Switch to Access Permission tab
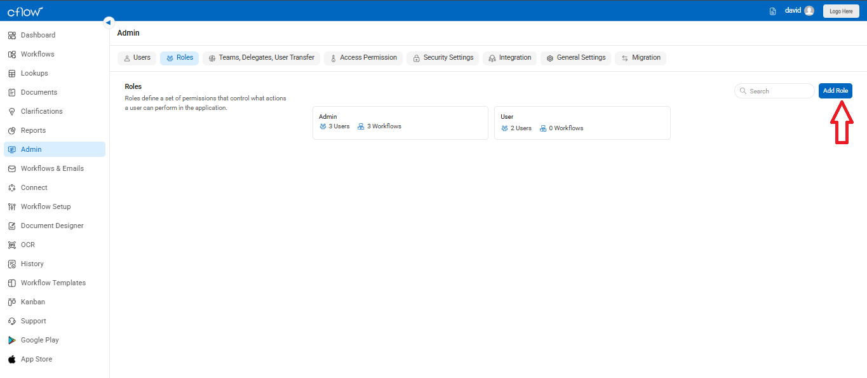 coord(363,58)
